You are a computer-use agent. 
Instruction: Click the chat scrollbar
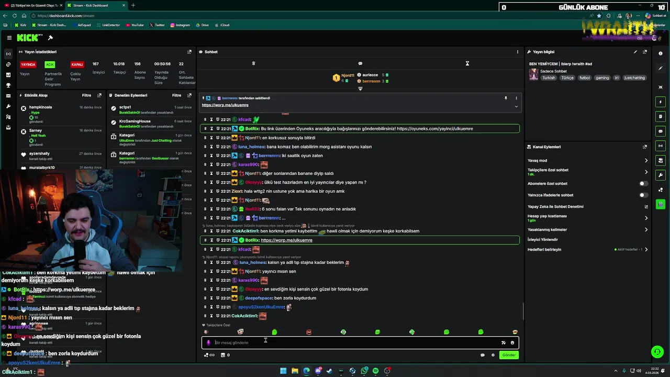(x=523, y=312)
